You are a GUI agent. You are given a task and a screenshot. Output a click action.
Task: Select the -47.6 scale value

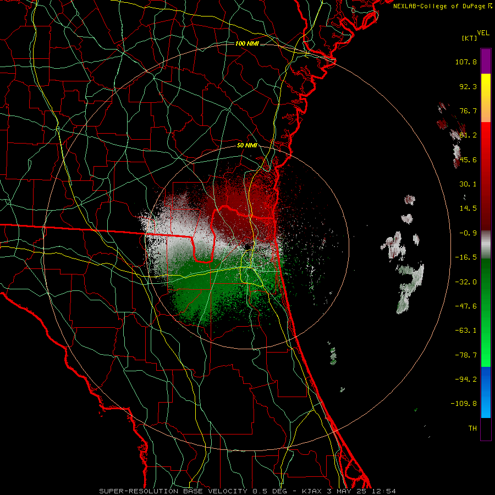point(466,306)
